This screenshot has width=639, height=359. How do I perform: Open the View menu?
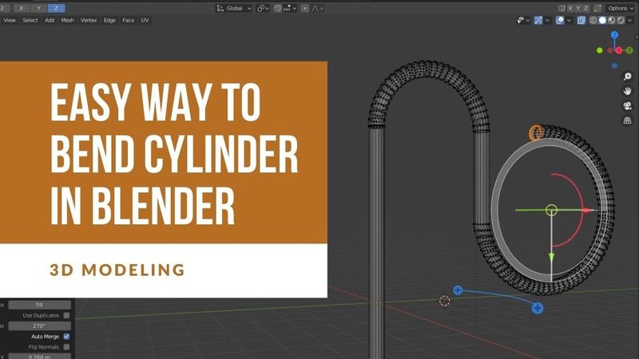pyautogui.click(x=10, y=20)
